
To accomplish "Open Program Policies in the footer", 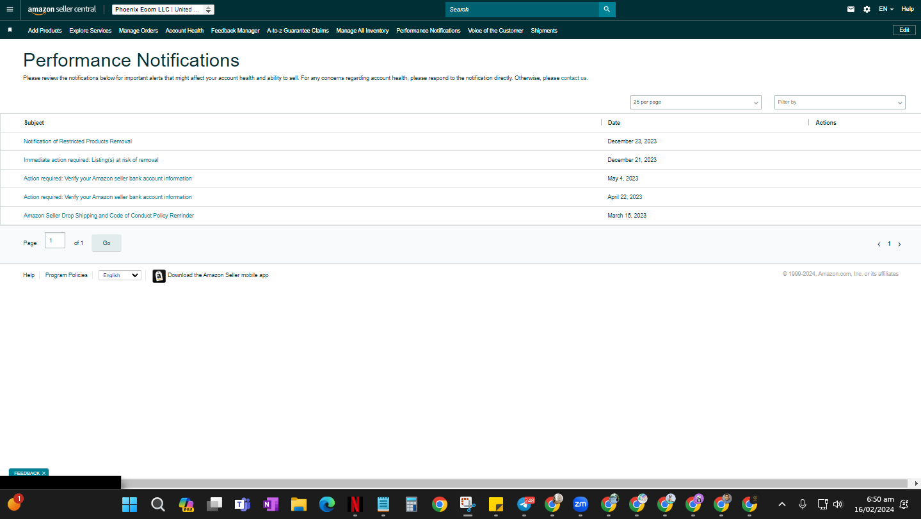I will tap(67, 275).
